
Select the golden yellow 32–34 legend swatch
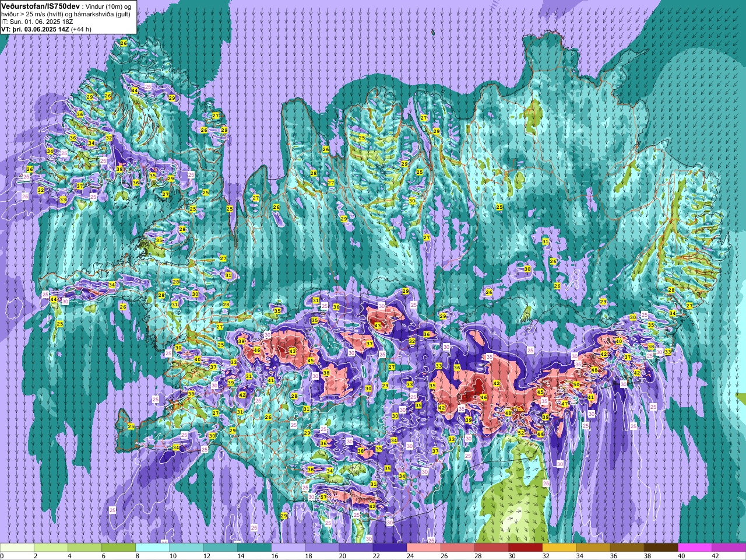559,548
